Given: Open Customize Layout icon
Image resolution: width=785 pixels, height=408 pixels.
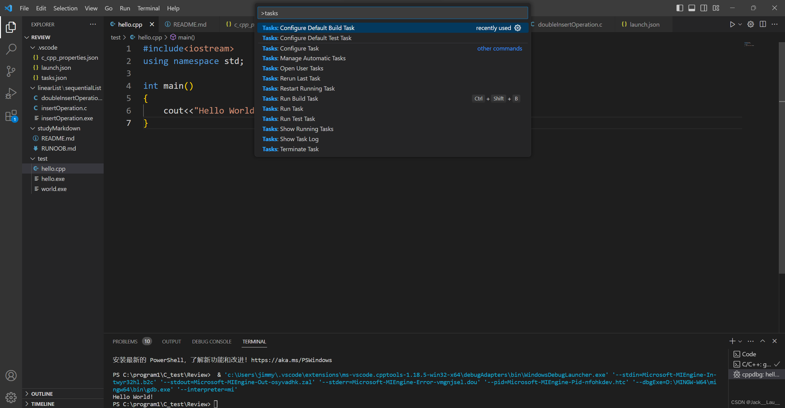Looking at the screenshot, I should [716, 8].
